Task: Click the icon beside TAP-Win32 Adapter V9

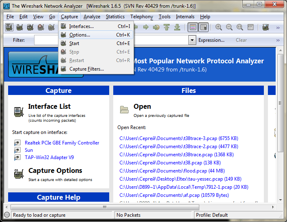Action: tap(17, 157)
